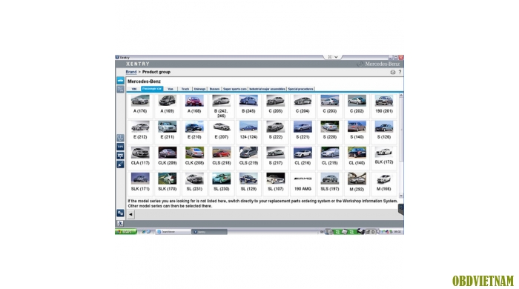The height and width of the screenshot is (289, 519).
Task: Expand the title bar dropdown chevron
Action: point(336,57)
